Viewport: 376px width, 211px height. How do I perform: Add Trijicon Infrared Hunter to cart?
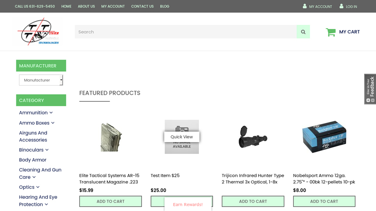pos(253,202)
